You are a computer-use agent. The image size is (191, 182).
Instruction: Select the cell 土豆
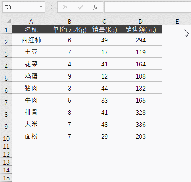point(31,52)
